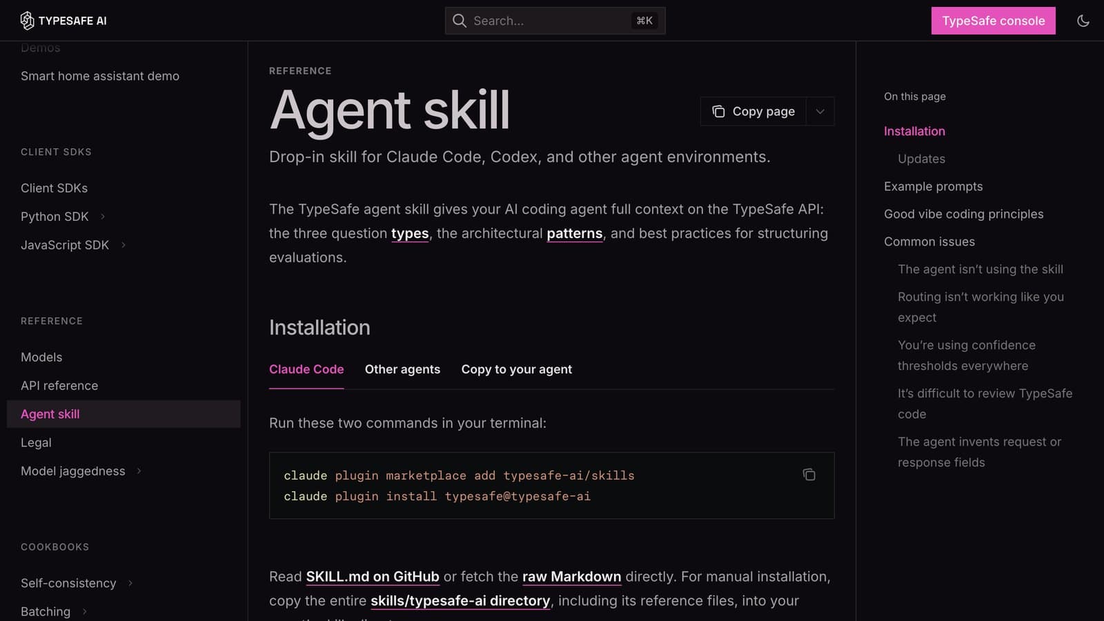This screenshot has height=621, width=1104.
Task: Expand the JavaScript SDK chevron
Action: pos(124,245)
